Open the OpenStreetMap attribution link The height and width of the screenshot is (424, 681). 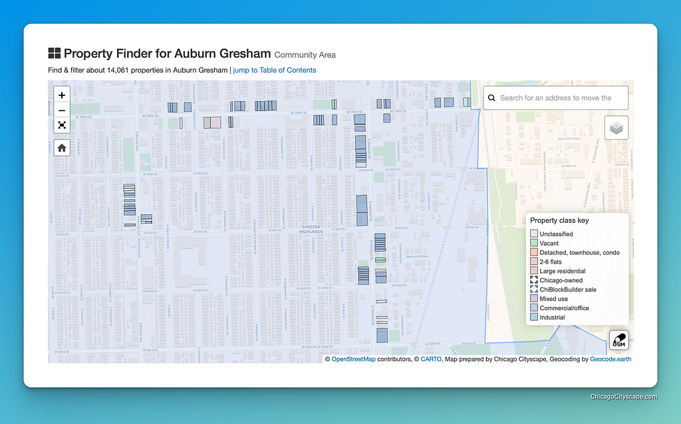[354, 359]
